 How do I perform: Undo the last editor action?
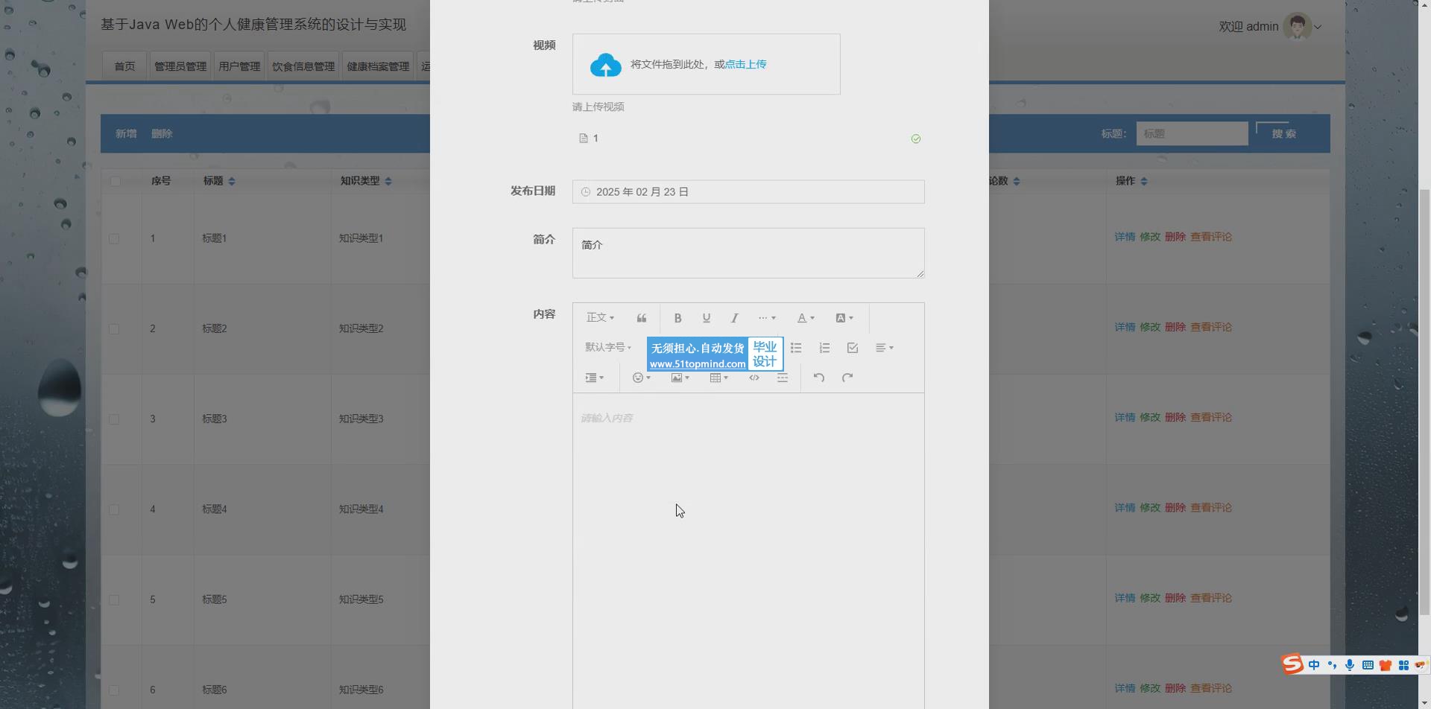point(818,378)
